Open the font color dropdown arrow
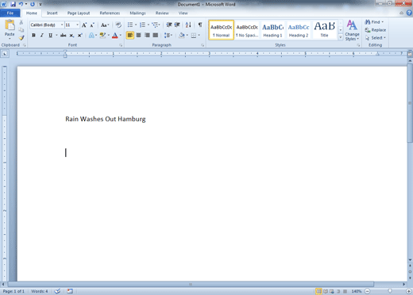 tap(121, 35)
